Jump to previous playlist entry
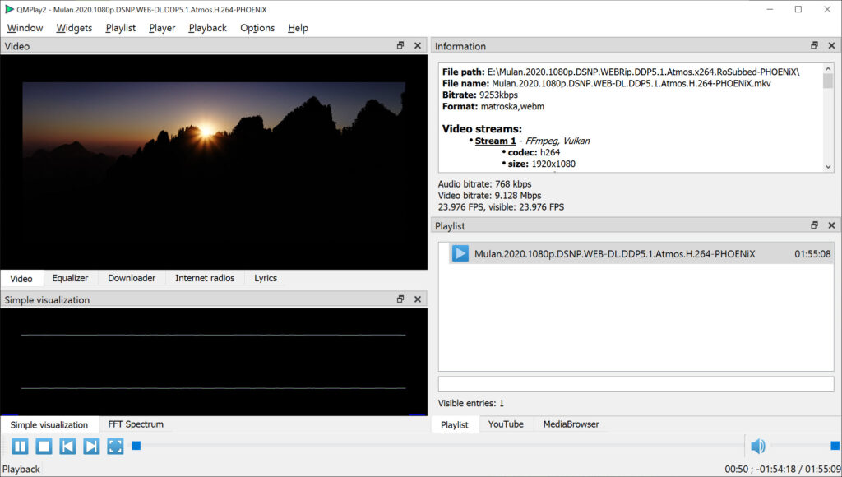 click(67, 446)
